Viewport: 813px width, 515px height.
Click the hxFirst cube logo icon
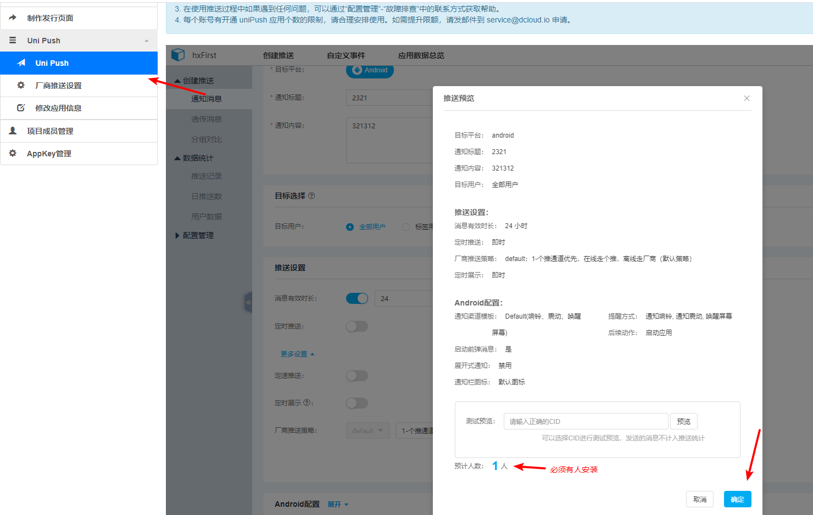coord(178,55)
